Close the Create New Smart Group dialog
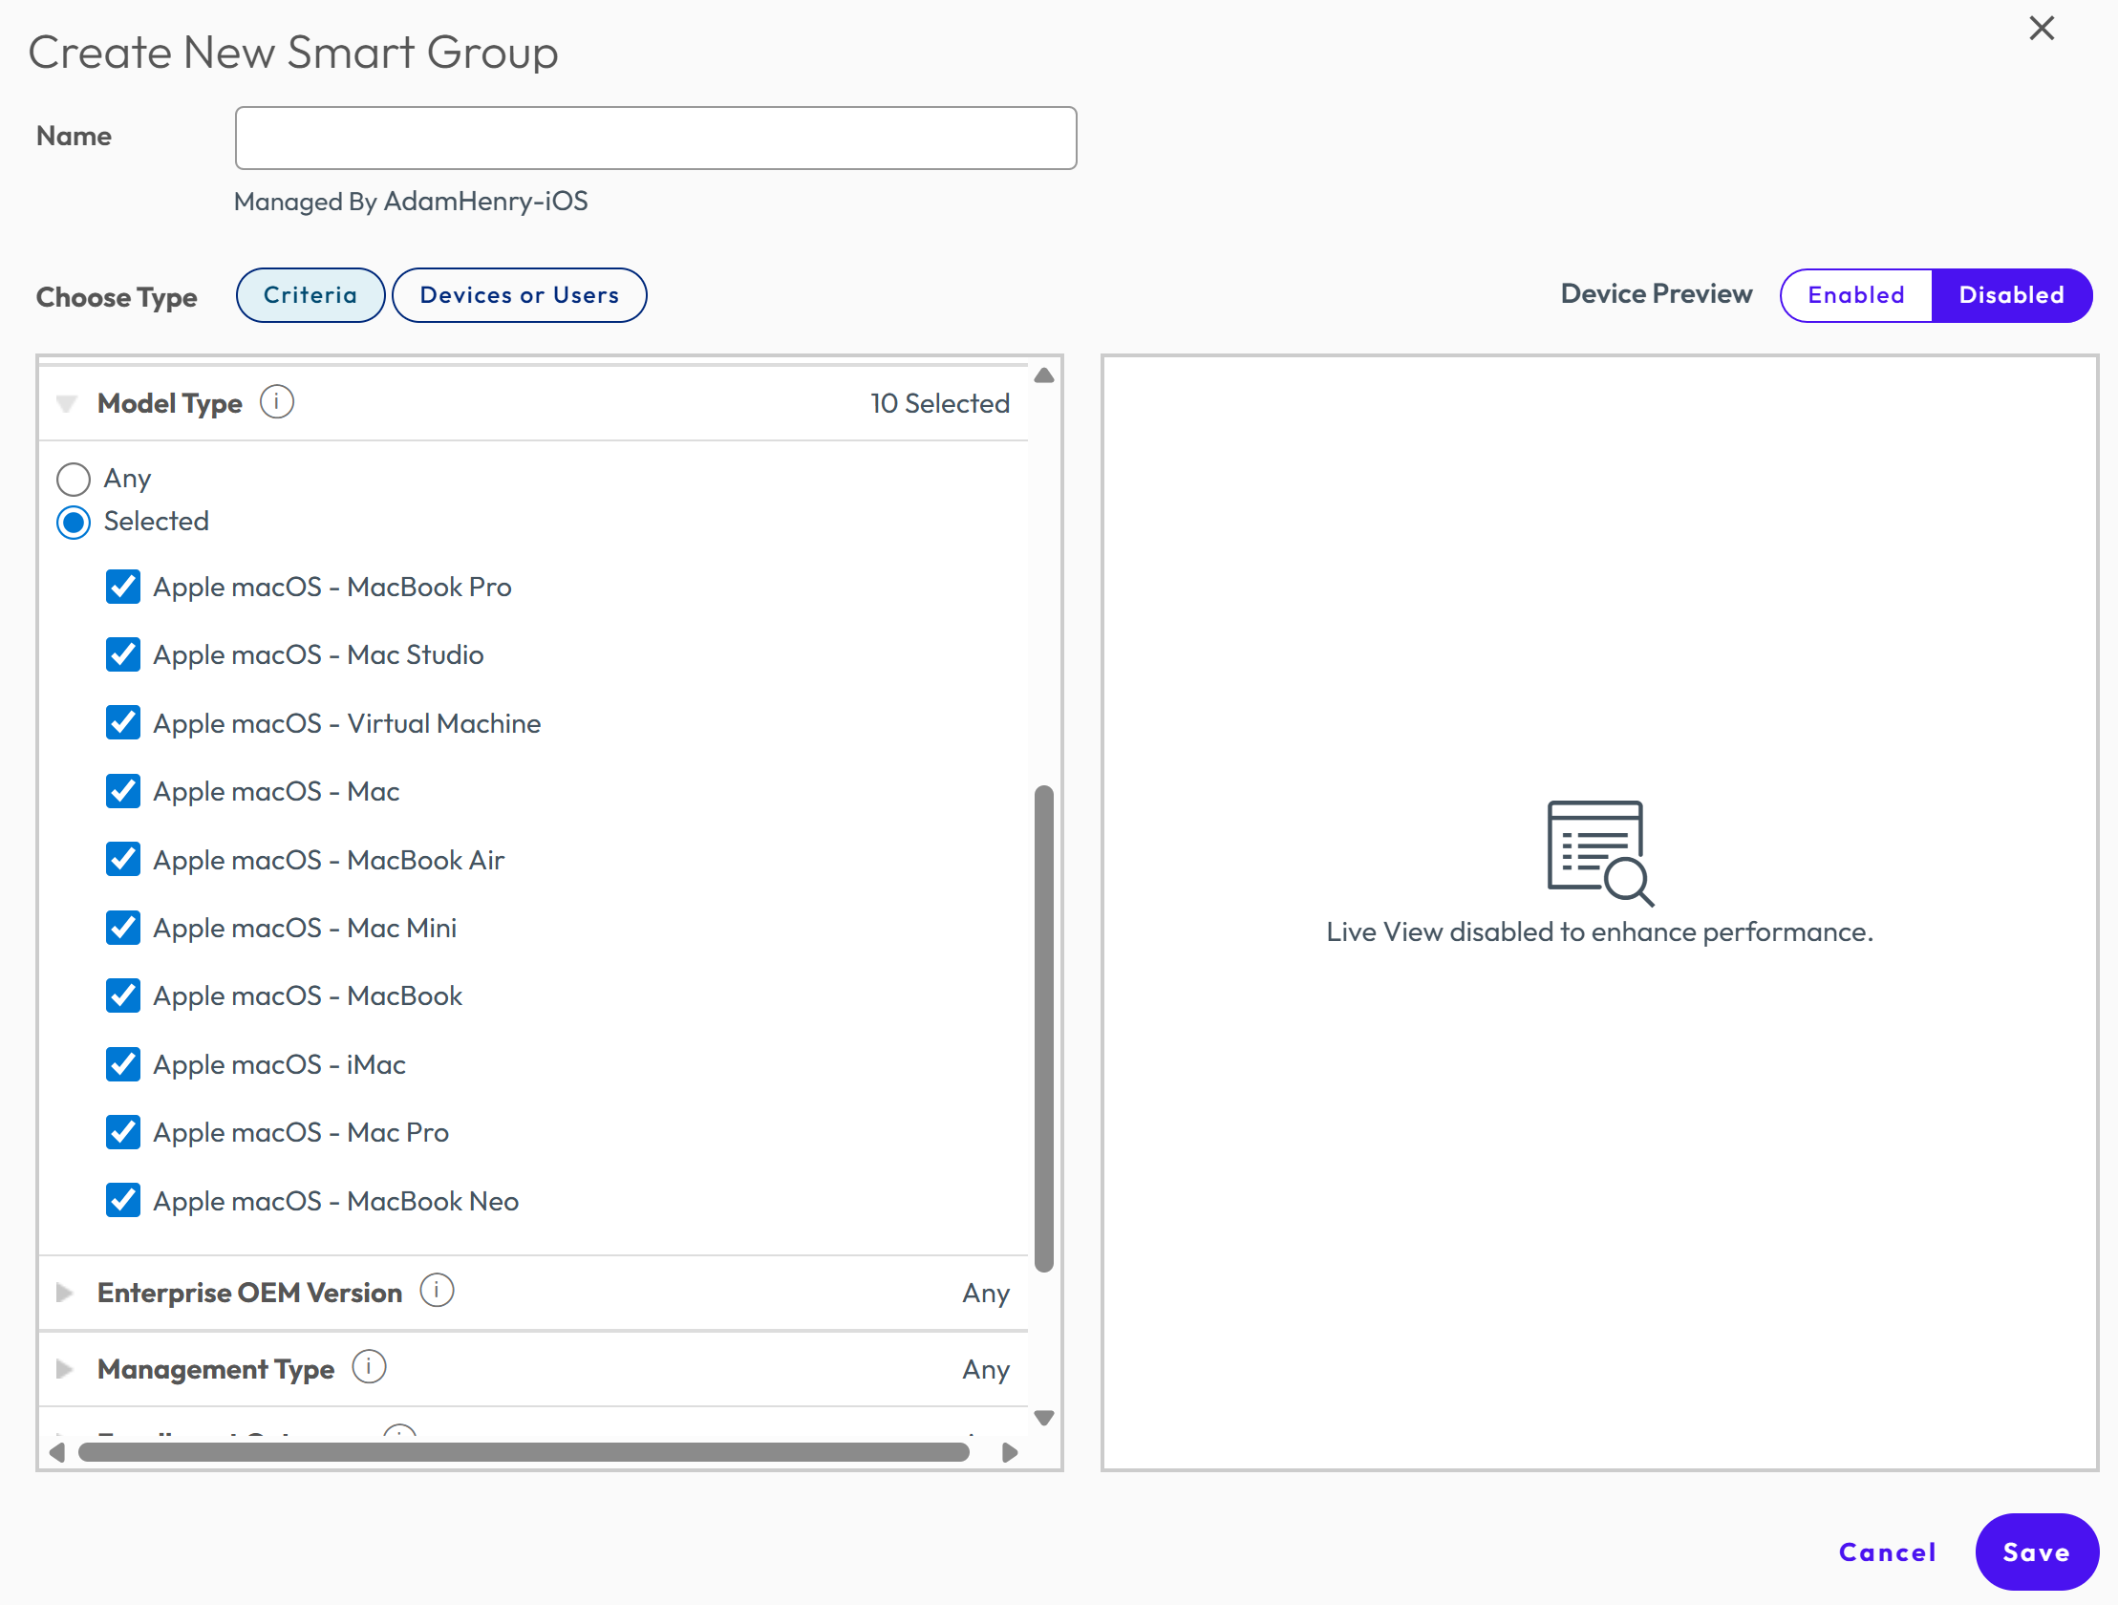This screenshot has width=2118, height=1605. [x=2042, y=29]
